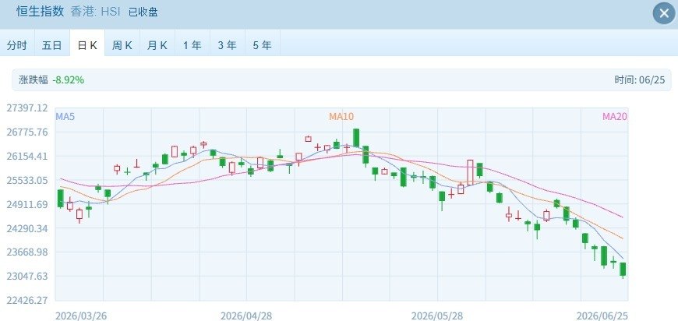Click the 2026/05/28 date label

click(x=436, y=316)
